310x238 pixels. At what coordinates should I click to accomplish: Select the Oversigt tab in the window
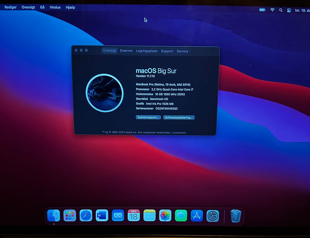tap(109, 50)
